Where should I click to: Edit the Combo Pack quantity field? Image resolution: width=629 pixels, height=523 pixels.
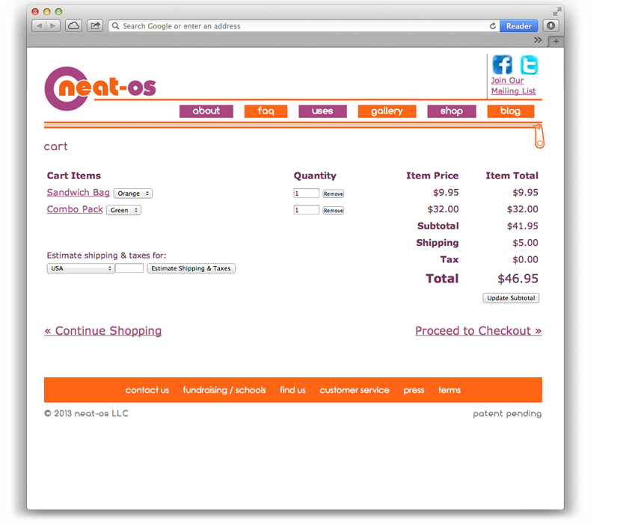click(x=306, y=210)
